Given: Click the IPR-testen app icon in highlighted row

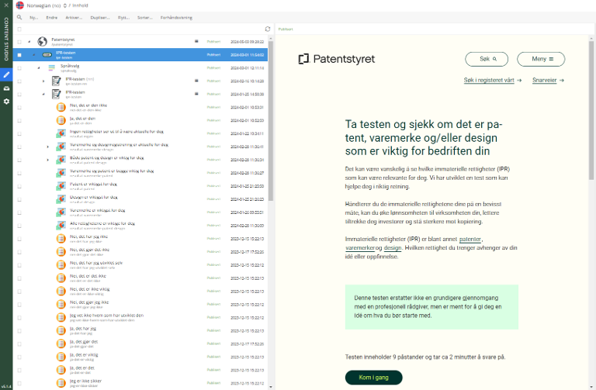Looking at the screenshot, I should point(47,55).
